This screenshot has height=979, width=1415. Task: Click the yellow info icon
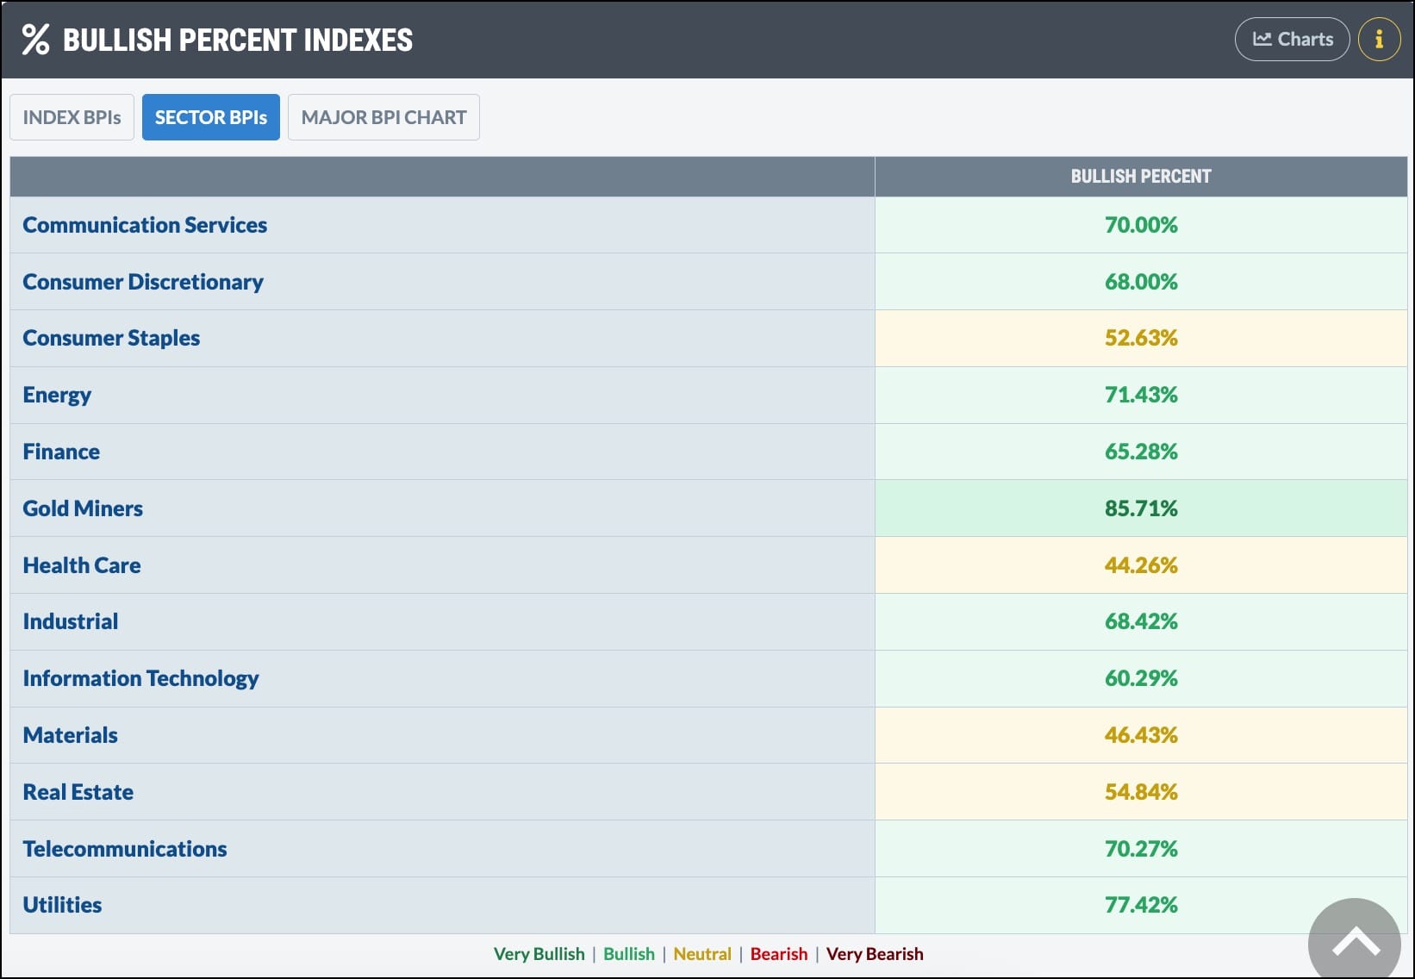coord(1379,40)
